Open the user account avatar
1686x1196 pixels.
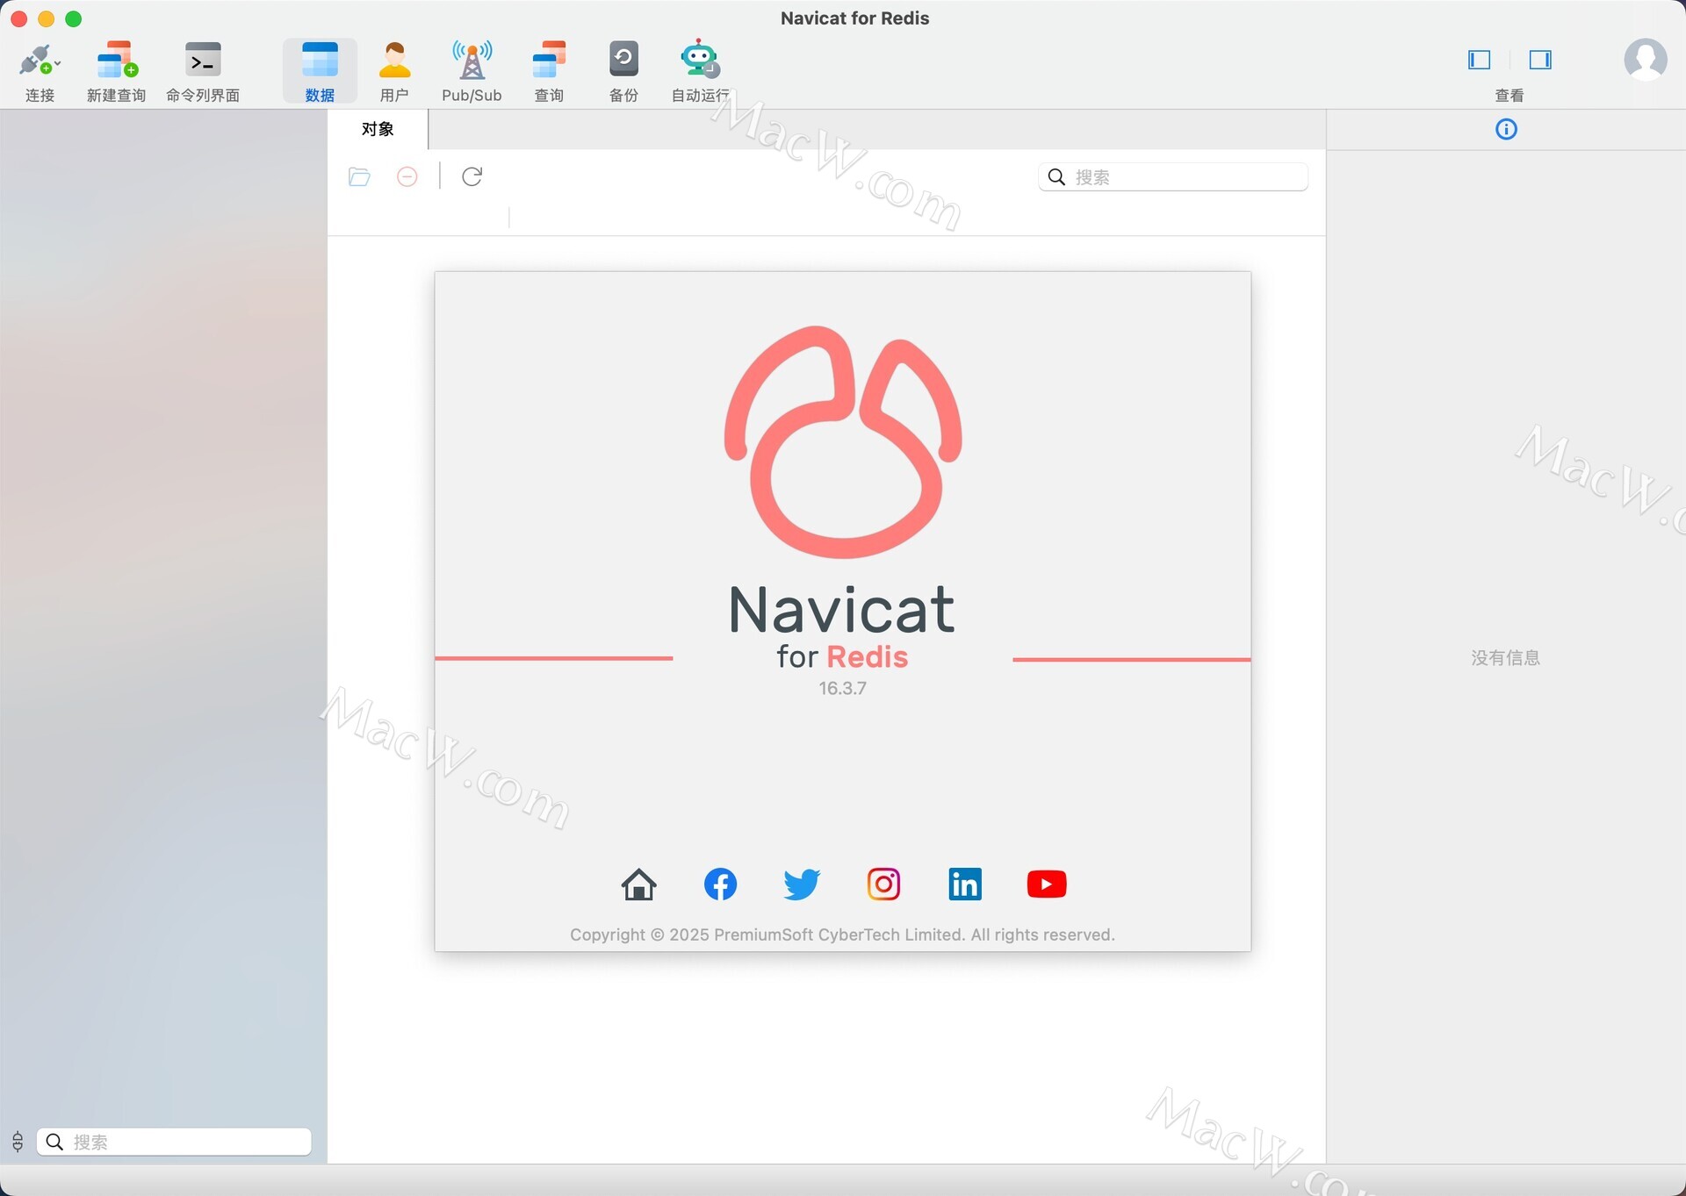1645,60
